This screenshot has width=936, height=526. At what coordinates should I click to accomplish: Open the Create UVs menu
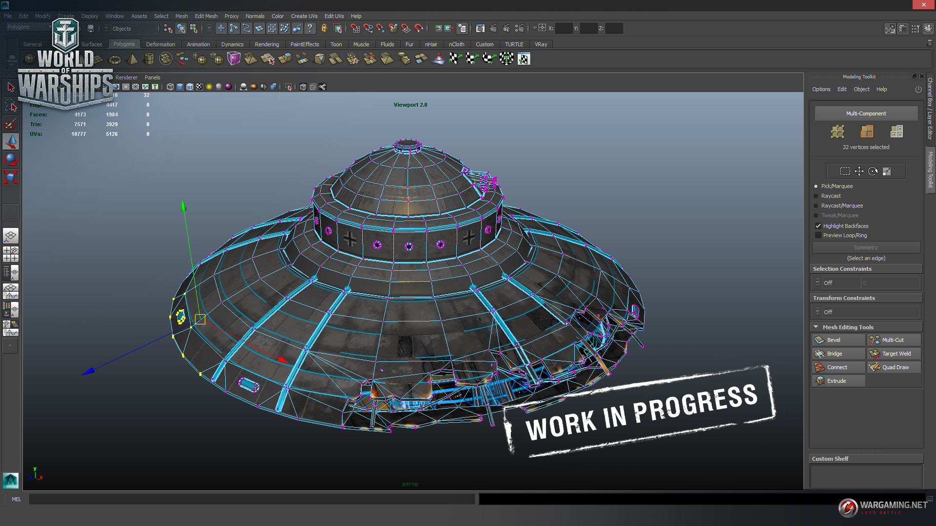[x=304, y=16]
